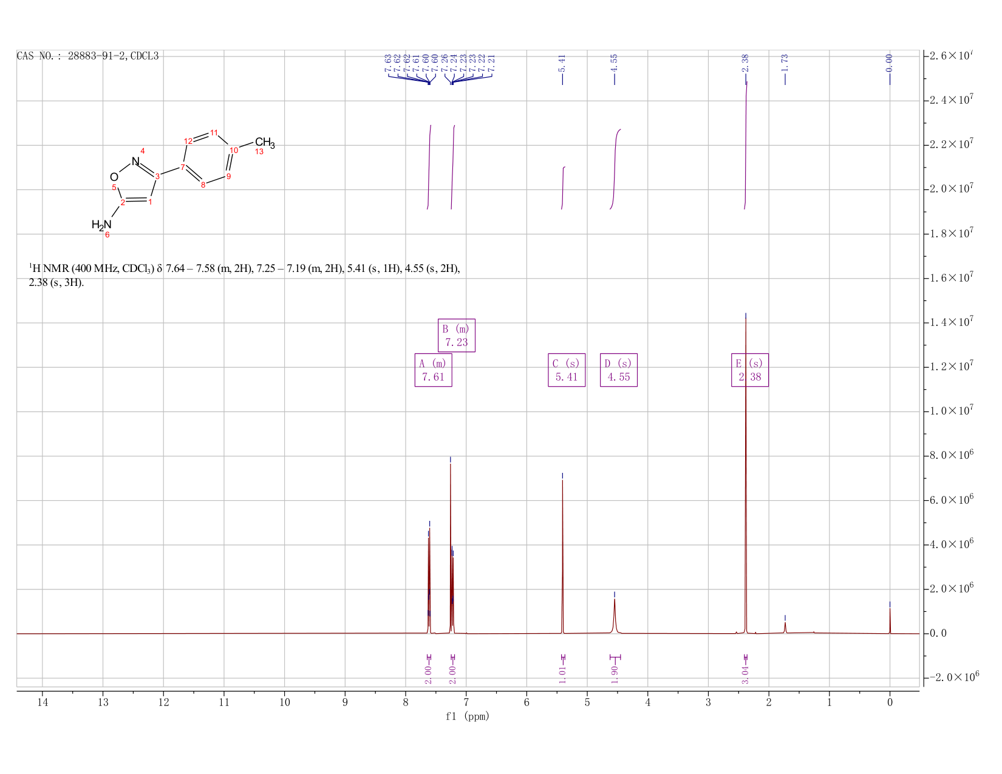Click the H2N group in the structure

pos(102,225)
